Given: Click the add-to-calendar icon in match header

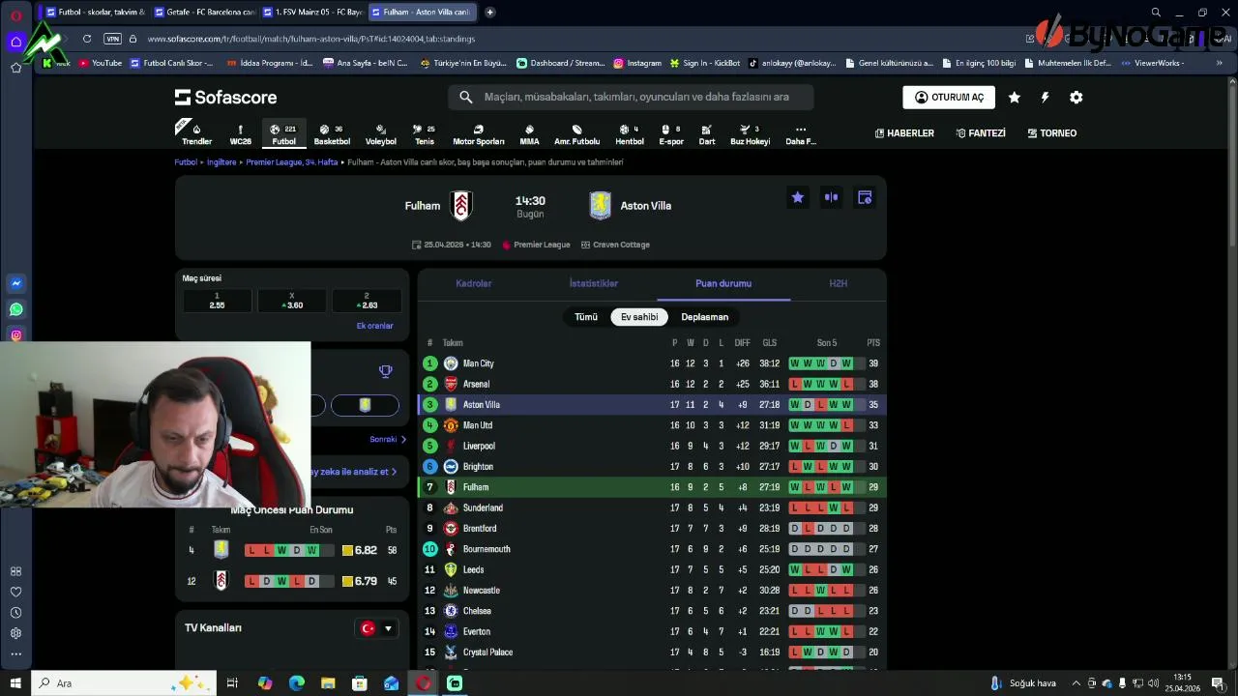Looking at the screenshot, I should pos(865,197).
